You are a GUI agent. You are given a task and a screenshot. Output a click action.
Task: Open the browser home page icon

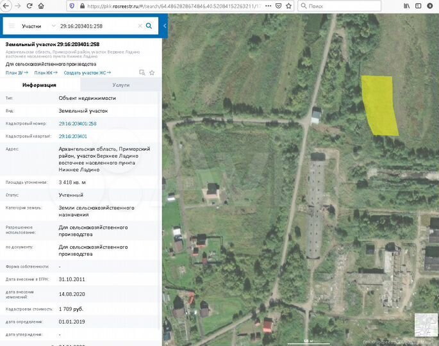pos(41,6)
